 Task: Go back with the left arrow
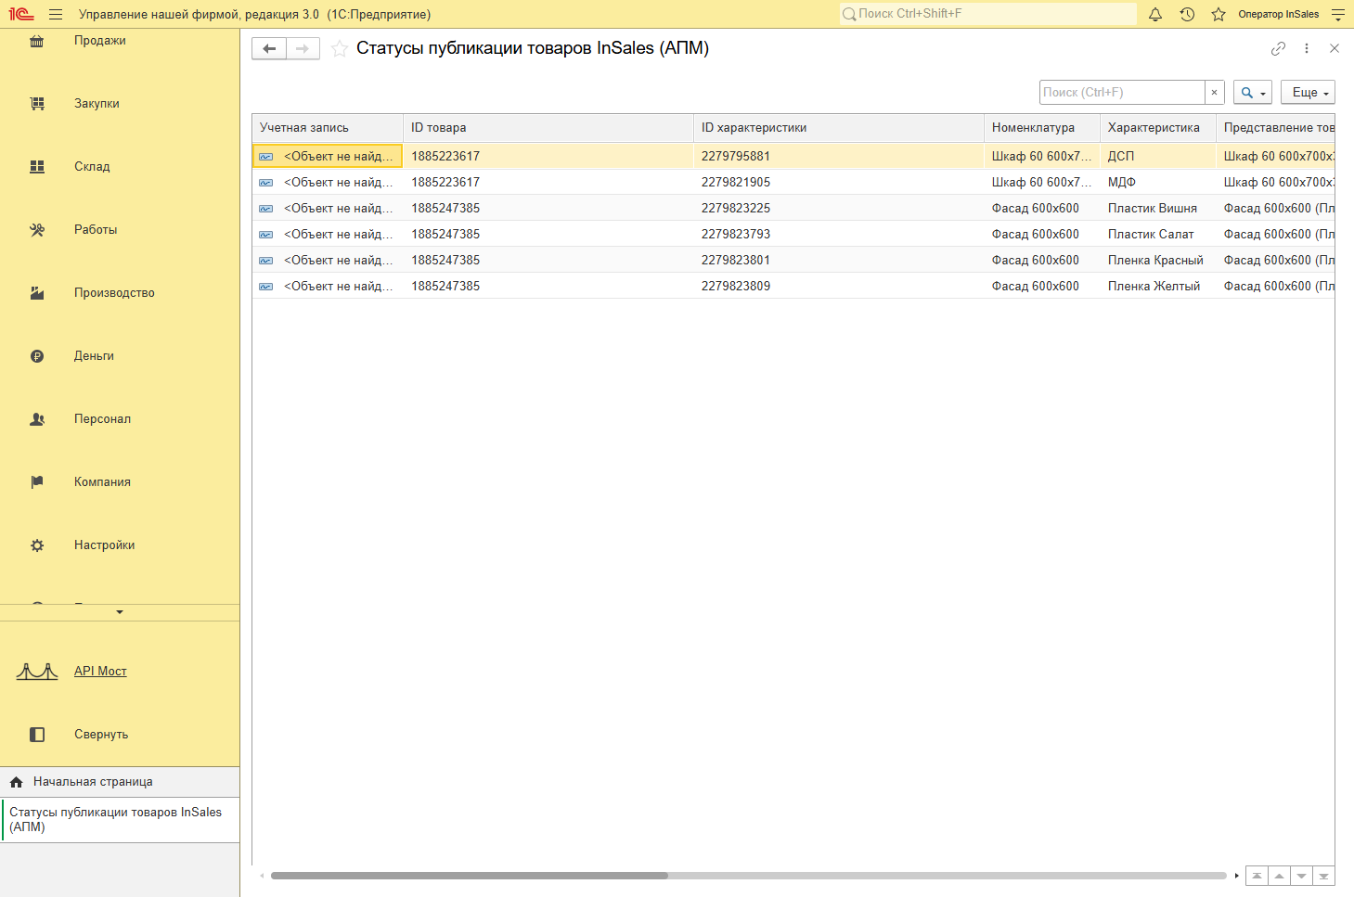pos(269,48)
